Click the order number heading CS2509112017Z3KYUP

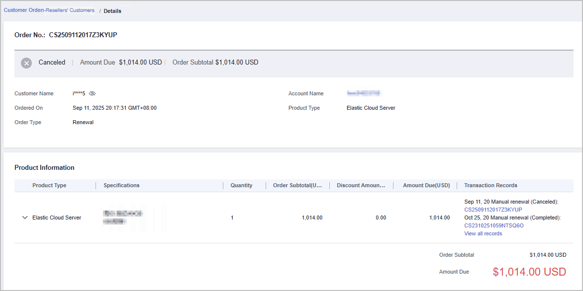[83, 35]
